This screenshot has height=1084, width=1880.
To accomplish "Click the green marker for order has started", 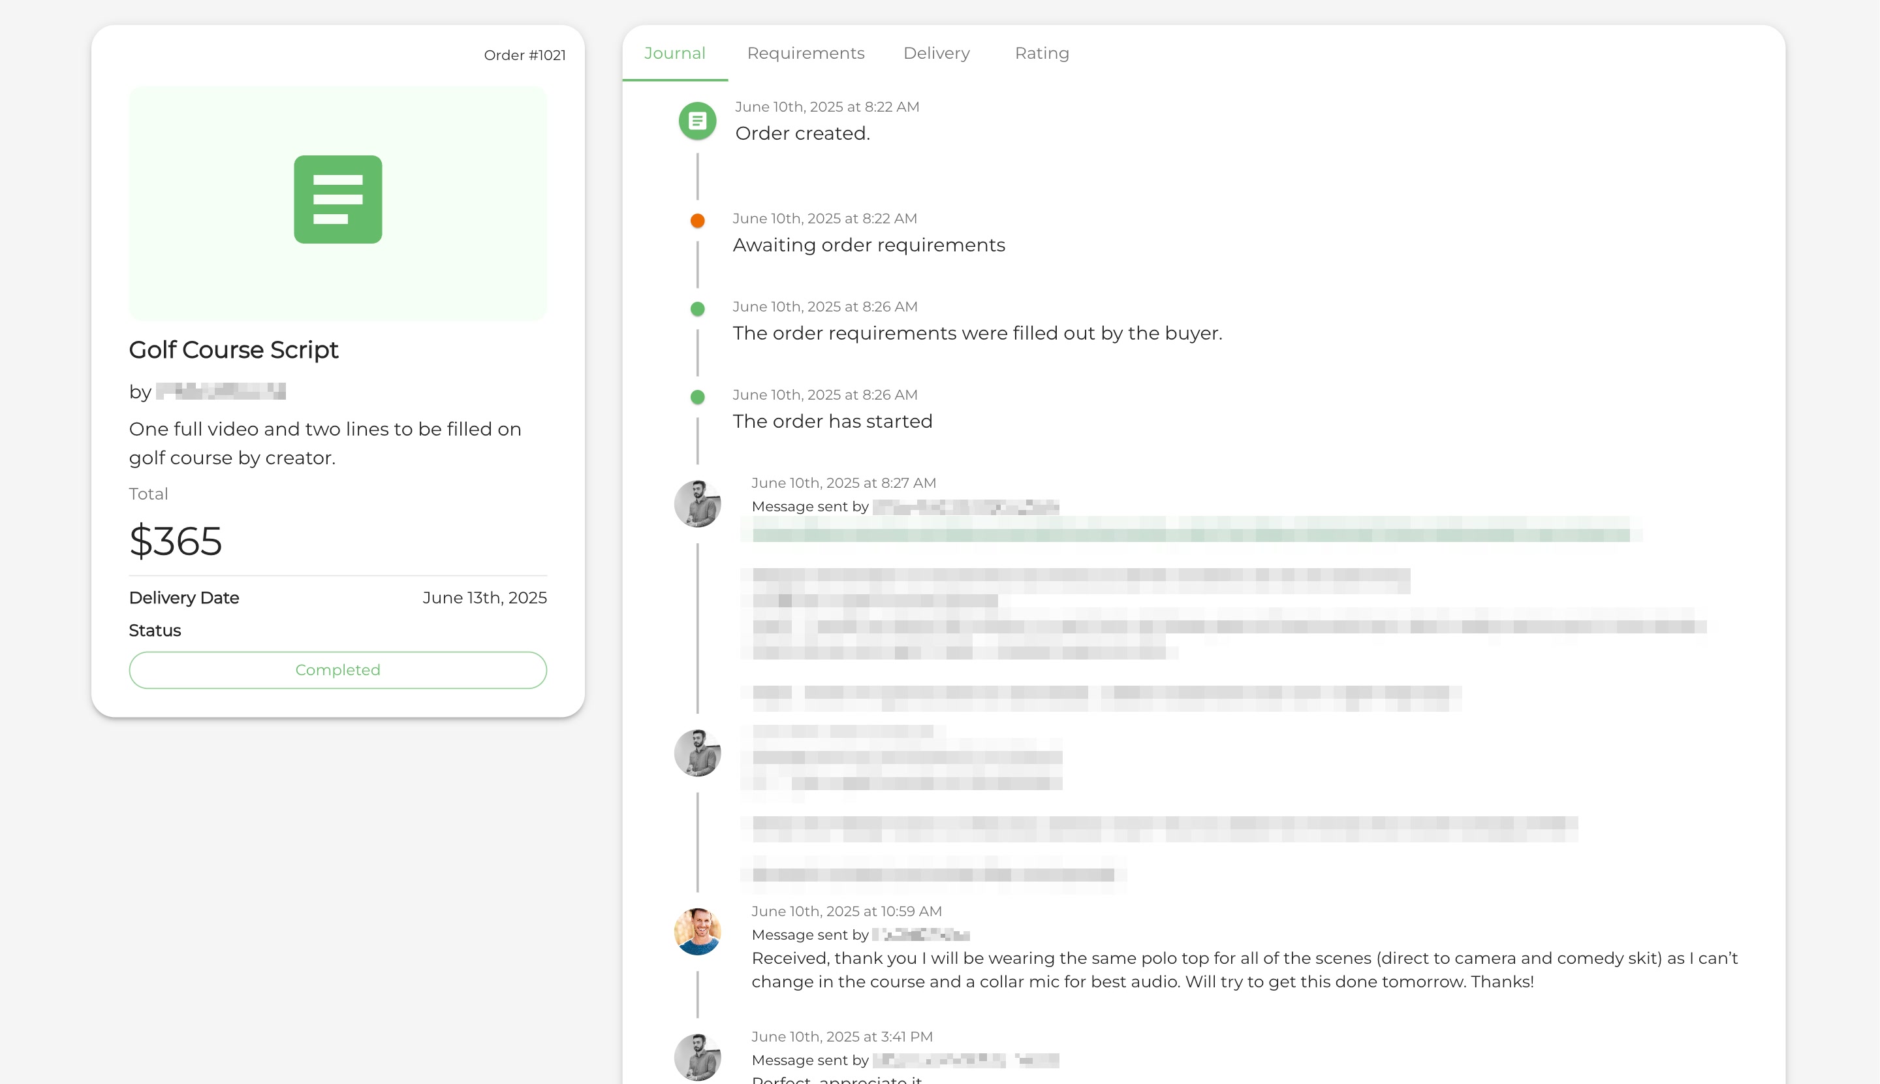I will (x=697, y=397).
